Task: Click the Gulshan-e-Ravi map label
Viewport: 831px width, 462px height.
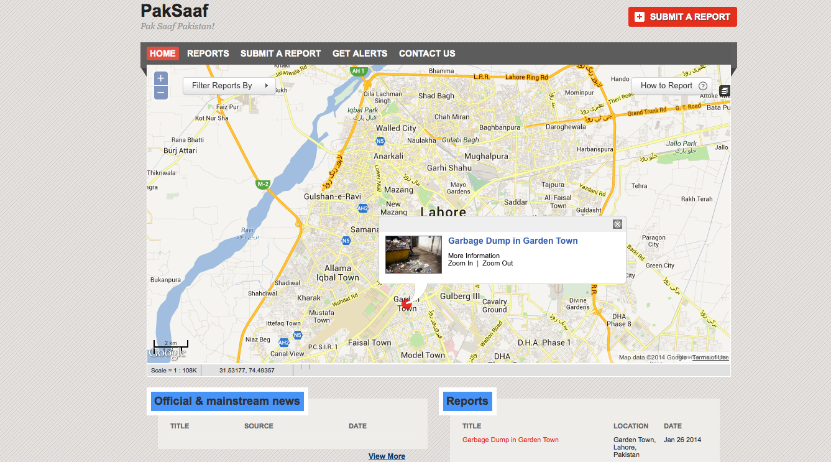Action: [333, 196]
